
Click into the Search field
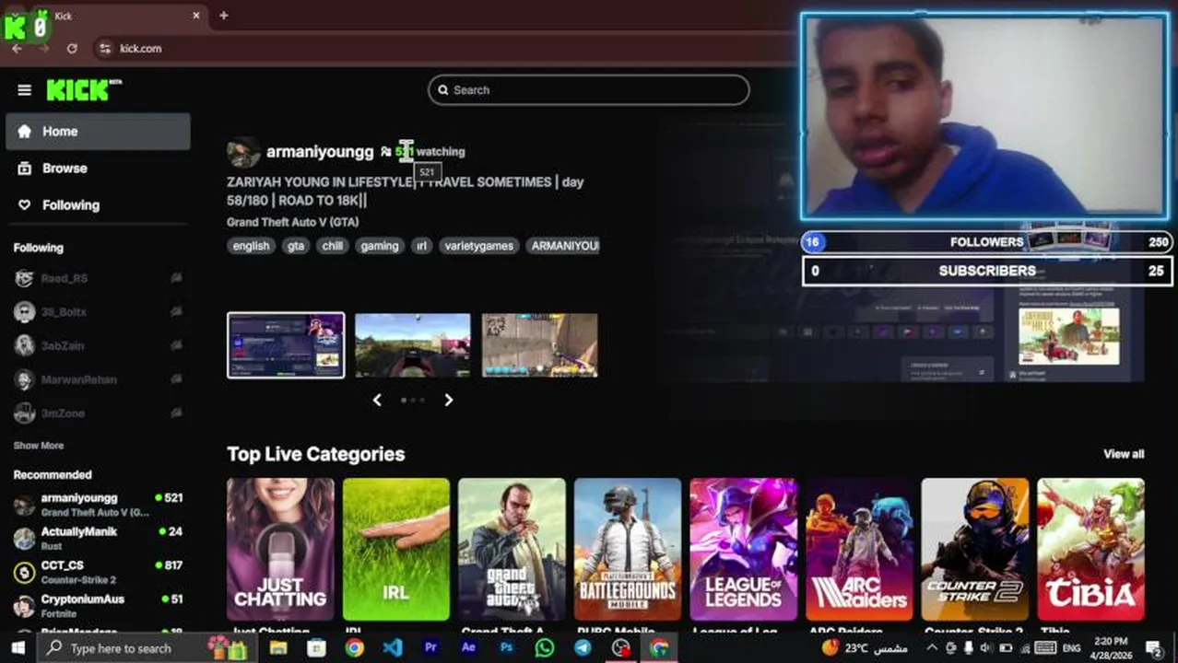click(588, 90)
